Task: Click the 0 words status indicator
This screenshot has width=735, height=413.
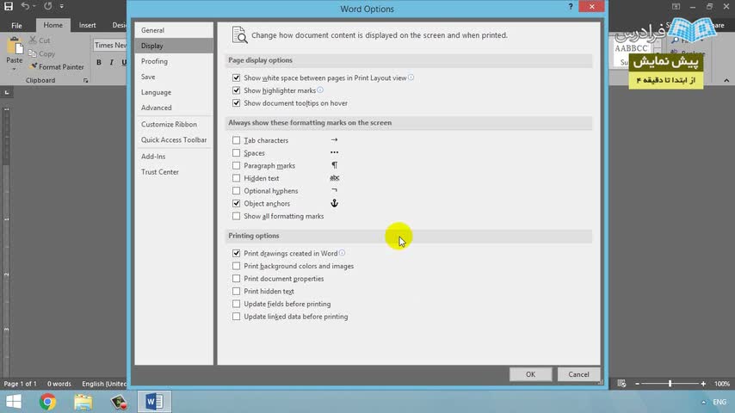Action: pos(59,384)
